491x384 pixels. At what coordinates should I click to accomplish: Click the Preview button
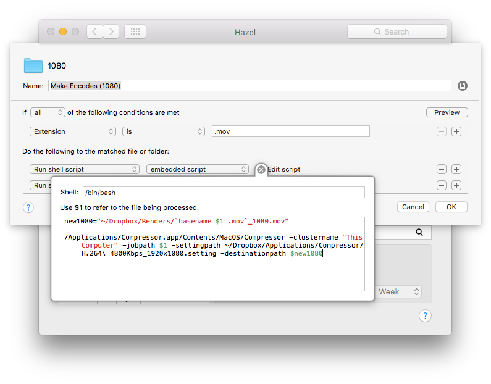[447, 112]
